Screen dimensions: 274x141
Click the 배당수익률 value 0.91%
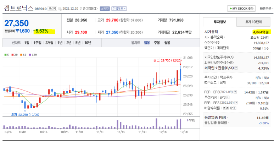pos(264,108)
